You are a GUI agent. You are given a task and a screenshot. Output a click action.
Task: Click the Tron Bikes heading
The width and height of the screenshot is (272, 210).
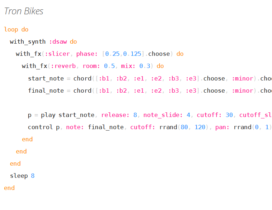(x=24, y=11)
